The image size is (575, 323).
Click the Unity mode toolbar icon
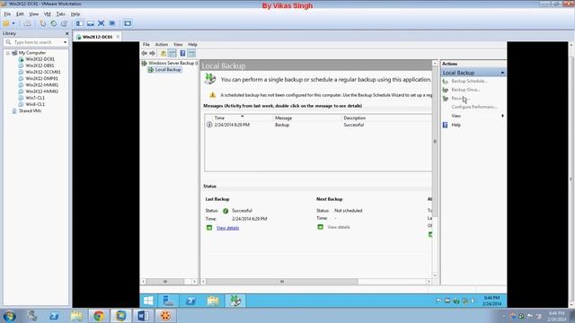(112, 23)
